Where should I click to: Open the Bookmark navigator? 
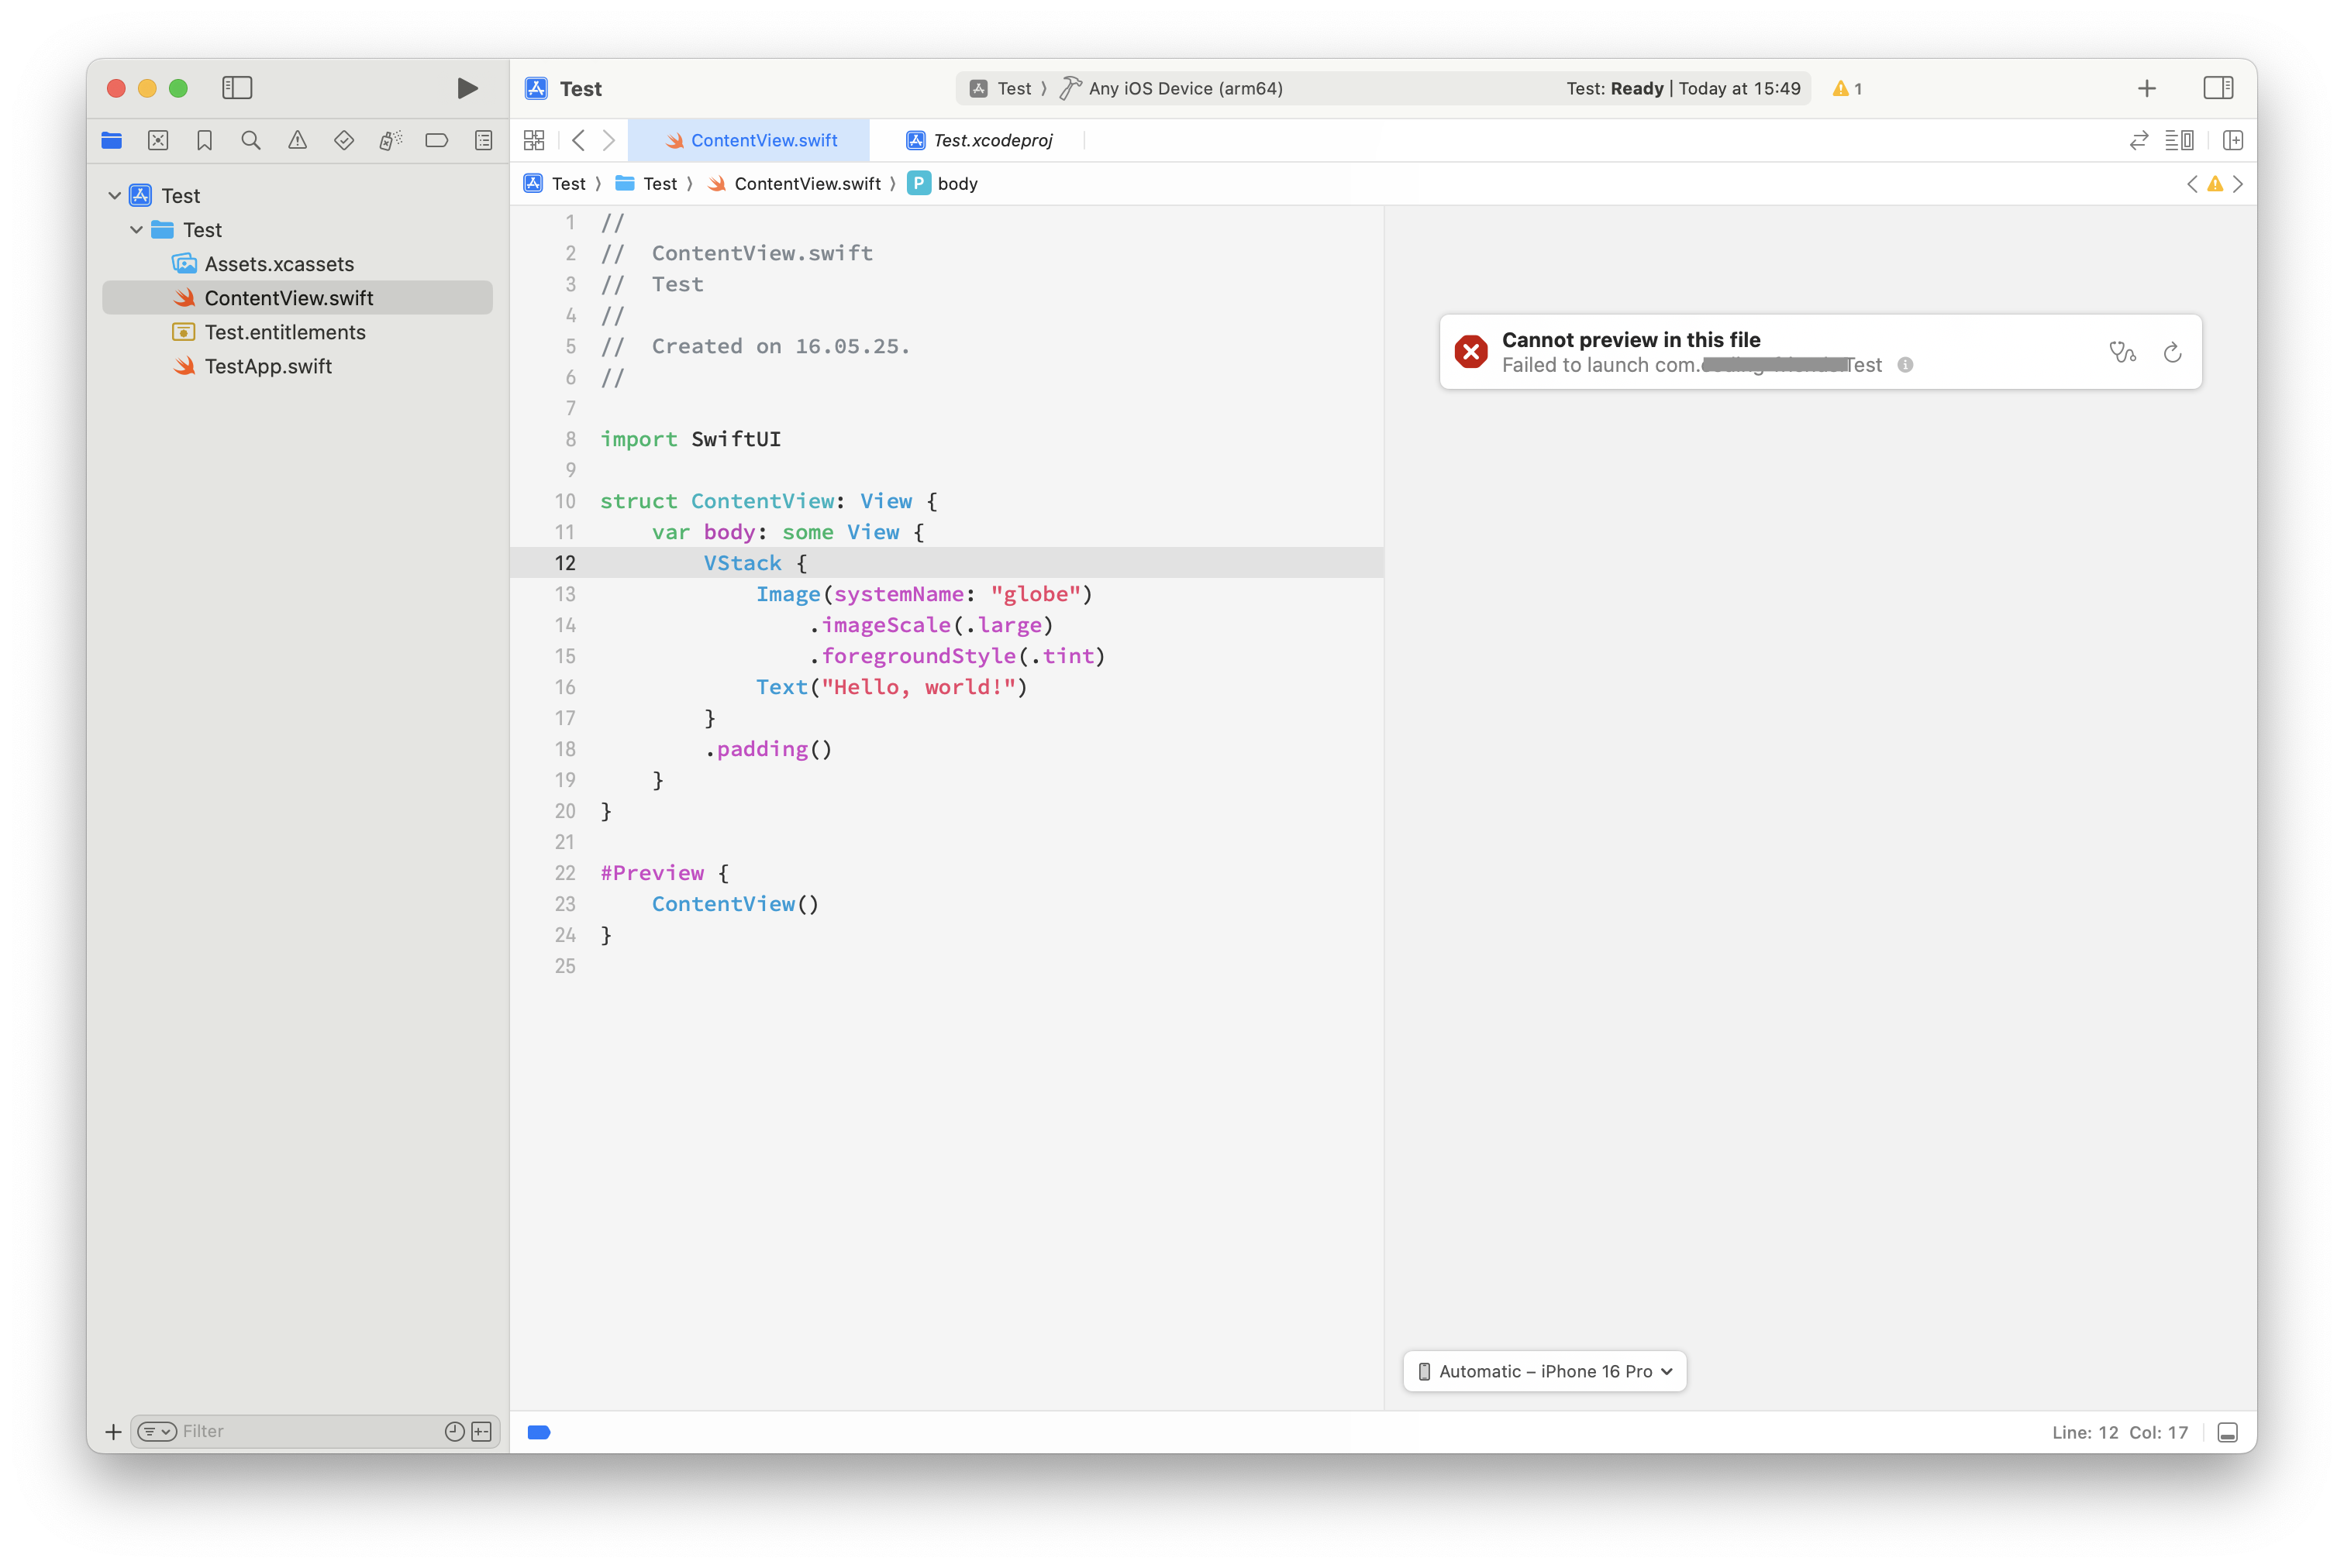[205, 140]
